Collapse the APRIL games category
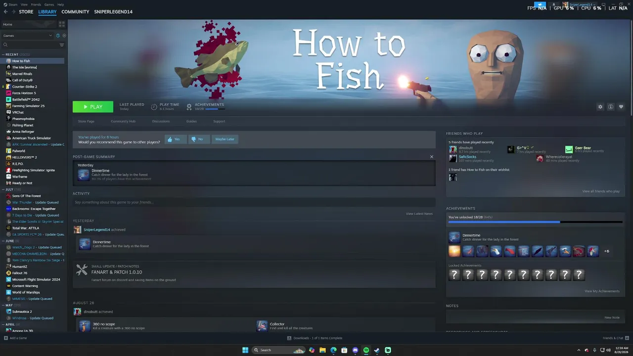633x356 pixels. [x=3, y=324]
